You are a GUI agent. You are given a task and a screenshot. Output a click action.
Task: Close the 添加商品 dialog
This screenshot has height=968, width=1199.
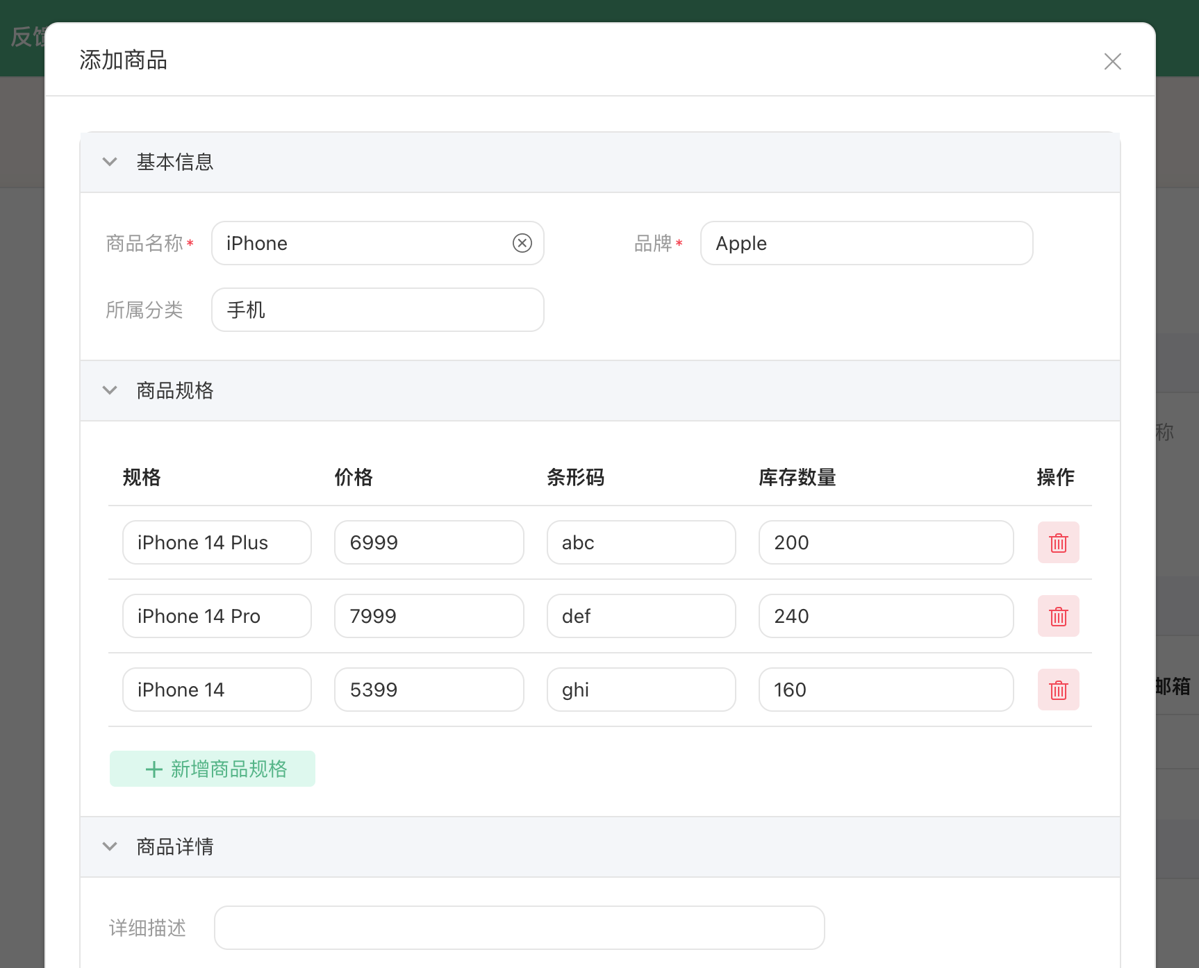click(x=1112, y=61)
